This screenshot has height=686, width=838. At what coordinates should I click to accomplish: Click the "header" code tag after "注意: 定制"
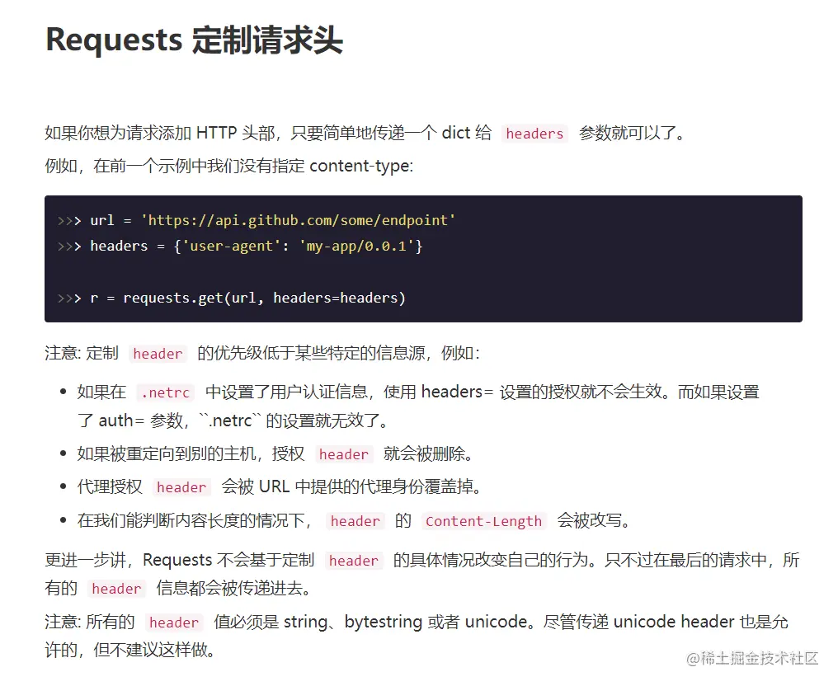point(158,354)
